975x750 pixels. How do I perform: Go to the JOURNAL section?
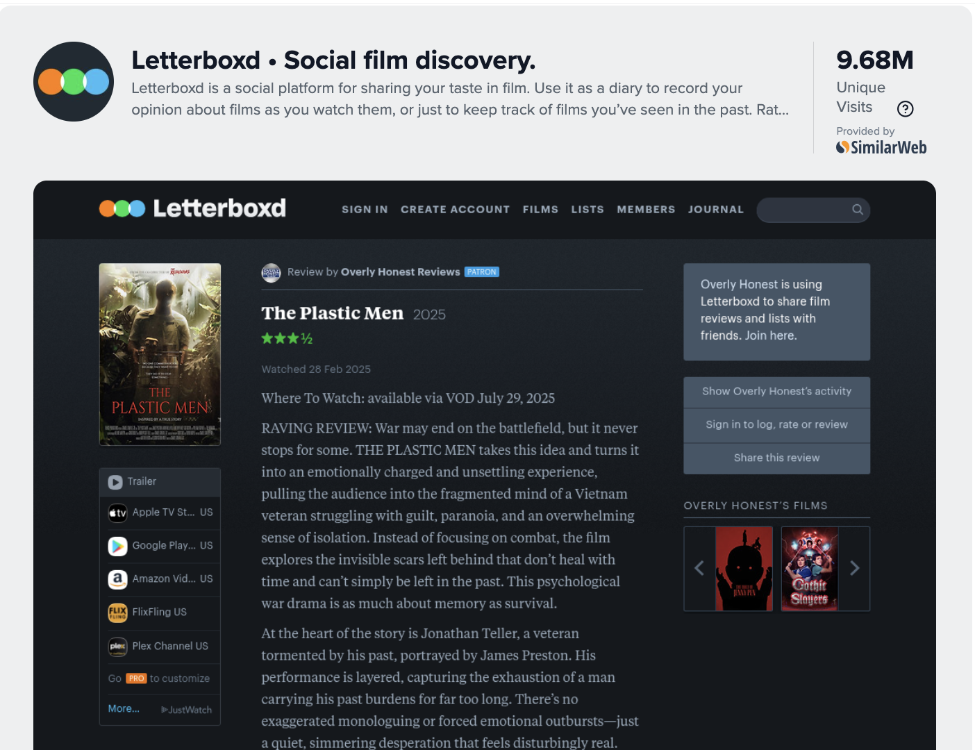pyautogui.click(x=716, y=210)
